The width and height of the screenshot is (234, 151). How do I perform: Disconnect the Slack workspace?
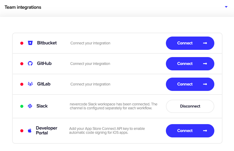pos(190,106)
